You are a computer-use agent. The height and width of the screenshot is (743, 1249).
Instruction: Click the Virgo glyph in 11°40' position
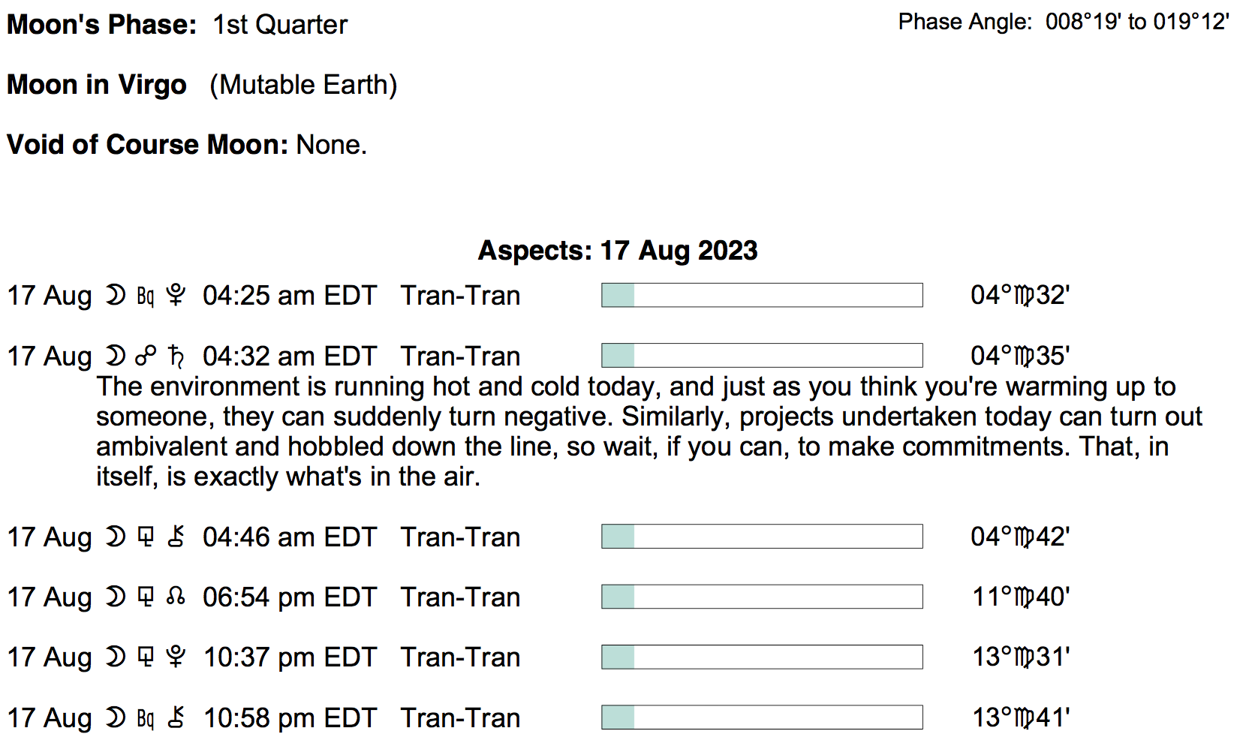[x=1025, y=597]
